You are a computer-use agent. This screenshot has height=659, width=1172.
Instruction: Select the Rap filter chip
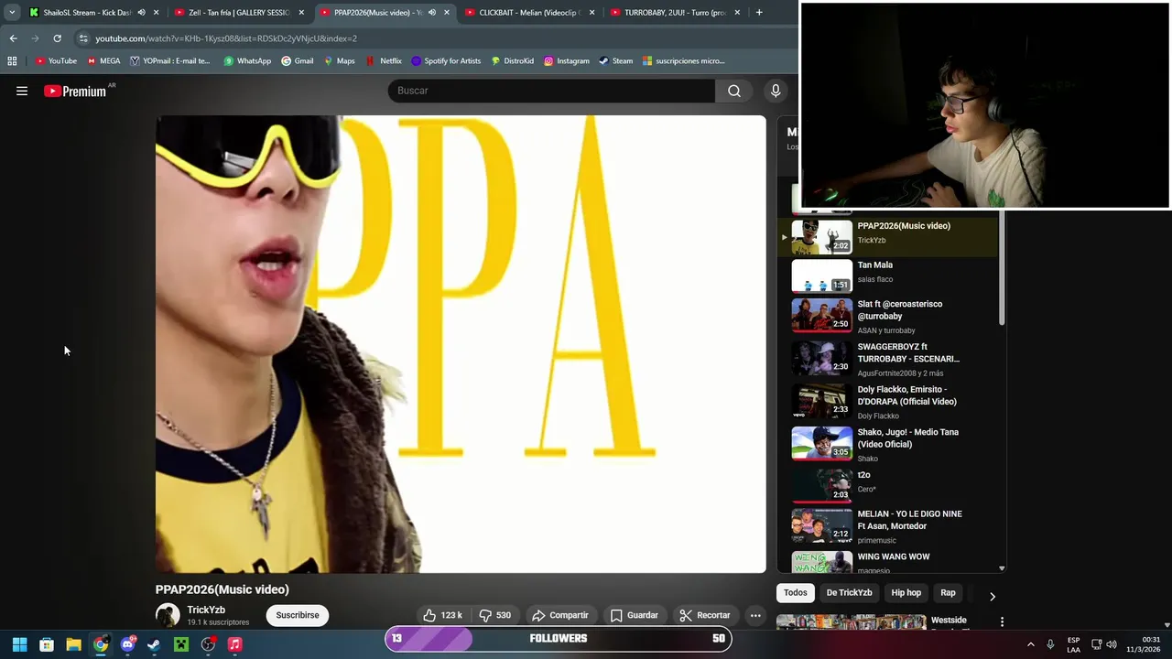click(x=948, y=592)
